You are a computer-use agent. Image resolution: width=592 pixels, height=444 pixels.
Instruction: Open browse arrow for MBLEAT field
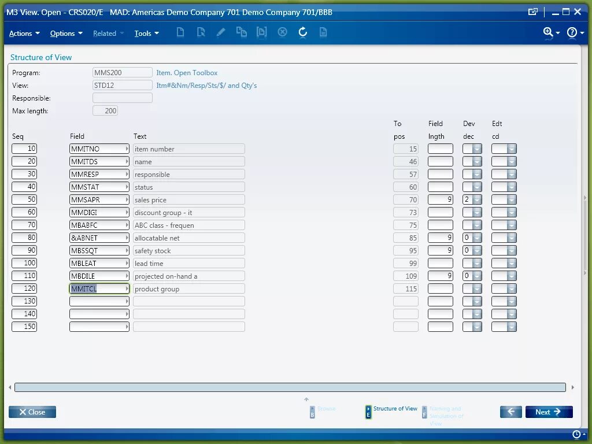[127, 264]
